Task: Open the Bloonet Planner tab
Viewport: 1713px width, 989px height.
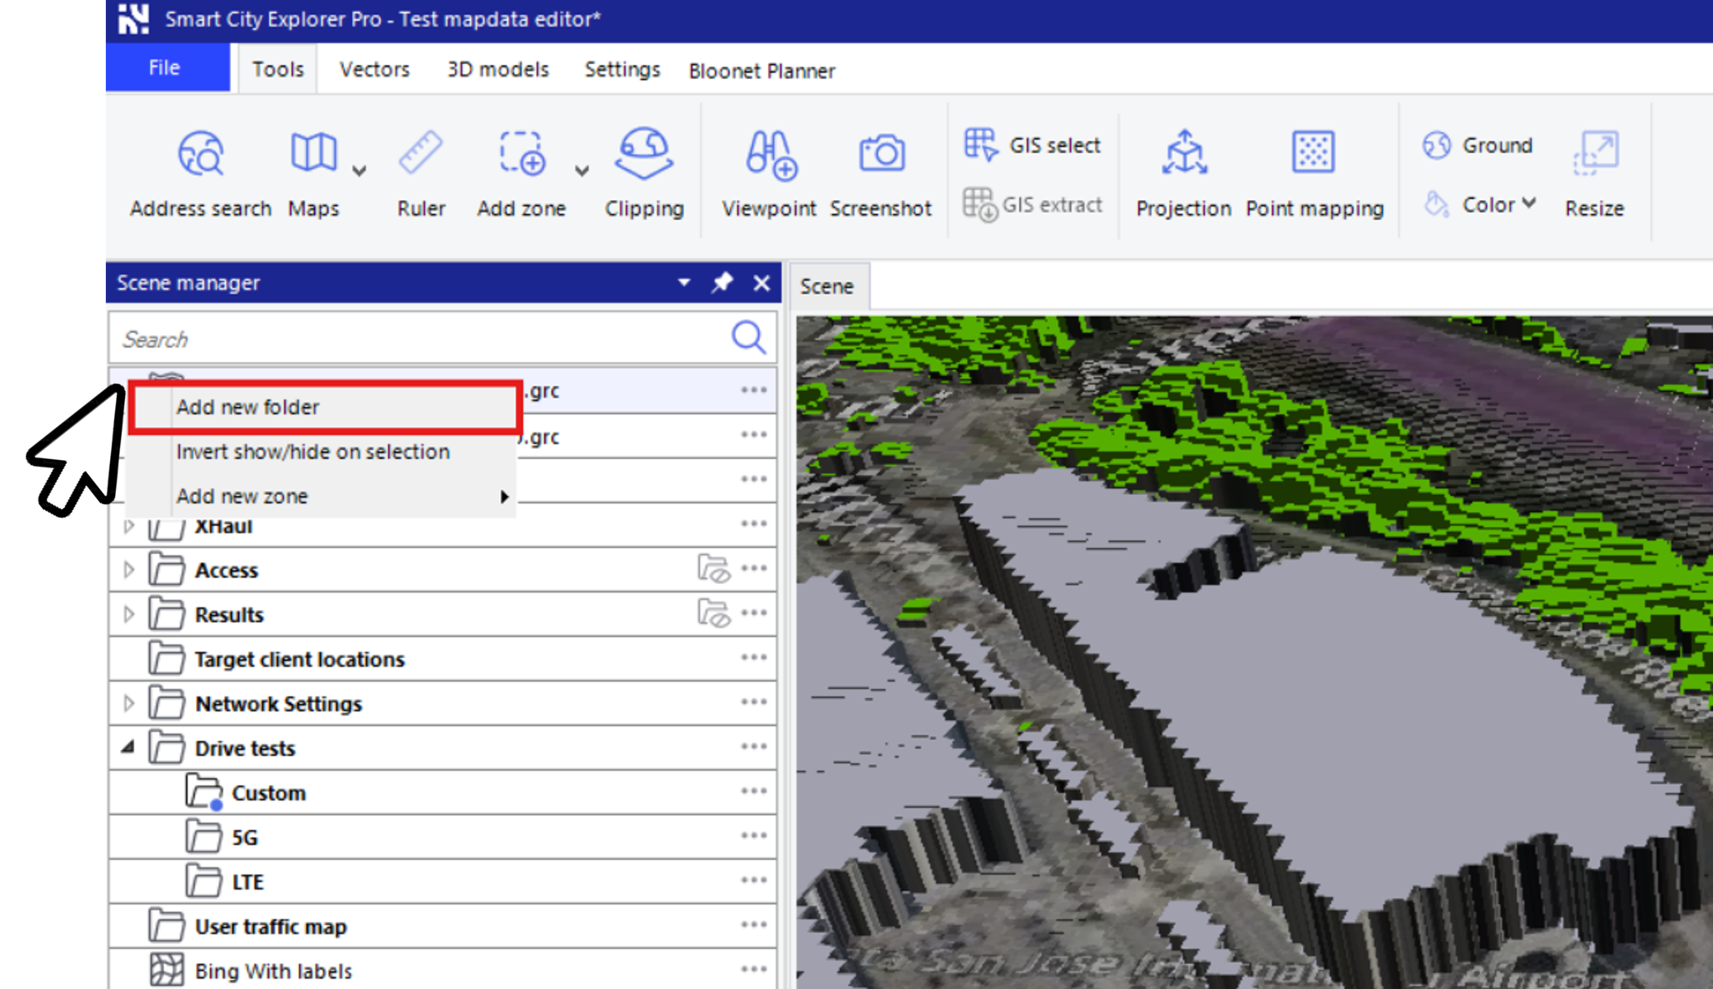Action: pos(762,71)
